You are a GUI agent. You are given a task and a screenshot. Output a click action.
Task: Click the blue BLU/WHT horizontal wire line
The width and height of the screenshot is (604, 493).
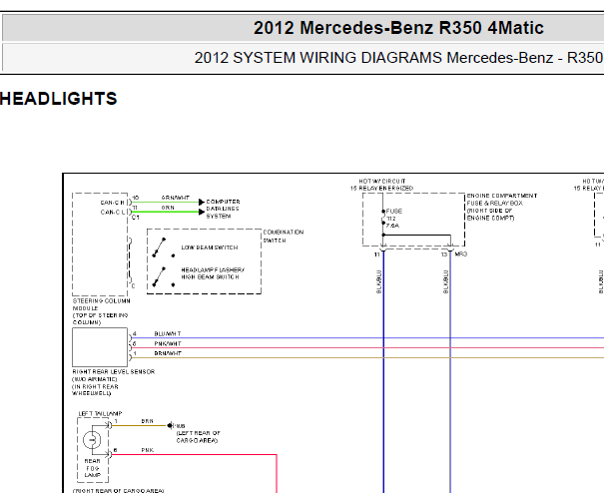(x=366, y=338)
